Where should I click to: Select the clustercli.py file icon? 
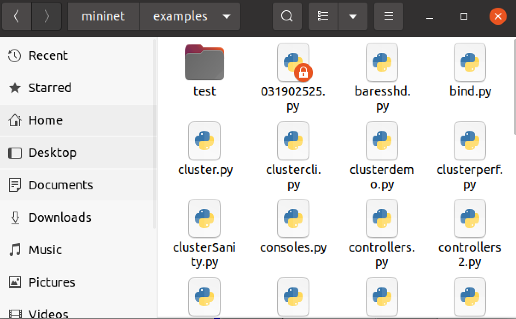[x=293, y=141]
